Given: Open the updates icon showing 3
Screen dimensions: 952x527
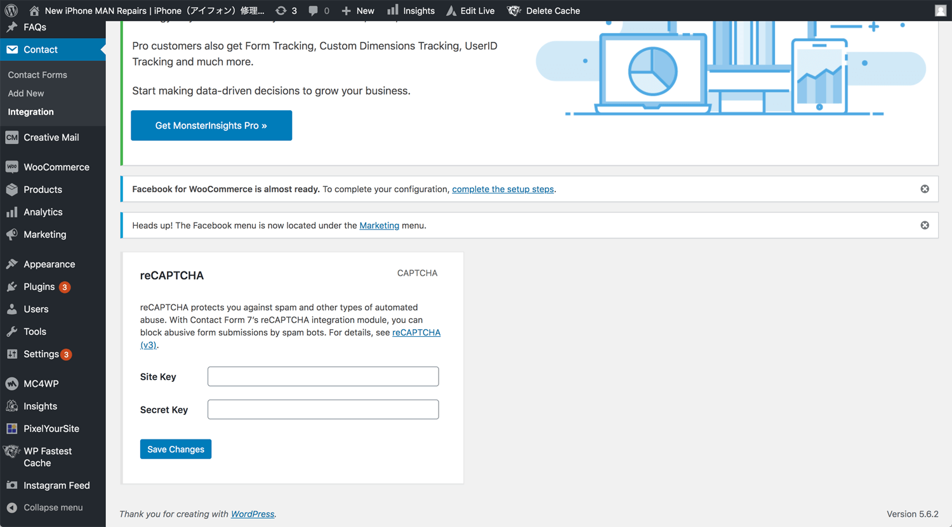Looking at the screenshot, I should coord(281,11).
